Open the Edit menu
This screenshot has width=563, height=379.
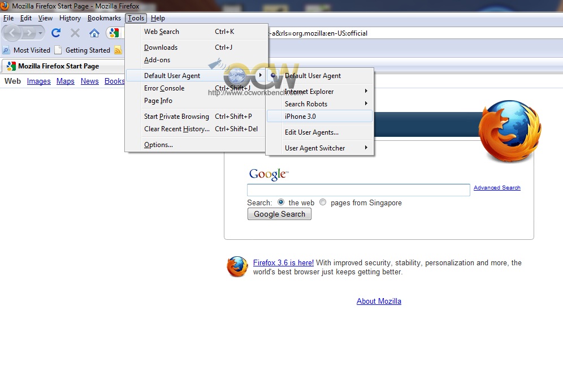click(x=26, y=18)
